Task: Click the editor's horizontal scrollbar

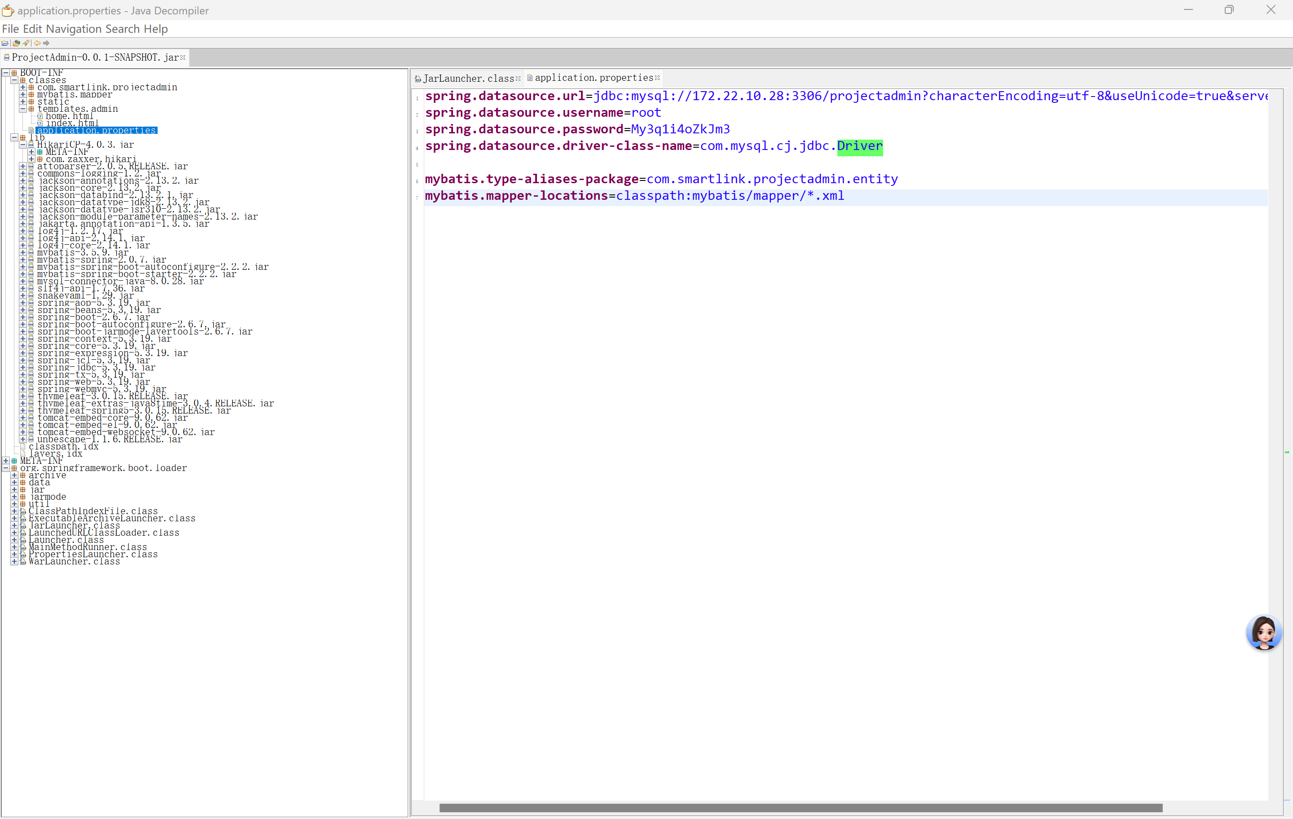Action: (800, 808)
